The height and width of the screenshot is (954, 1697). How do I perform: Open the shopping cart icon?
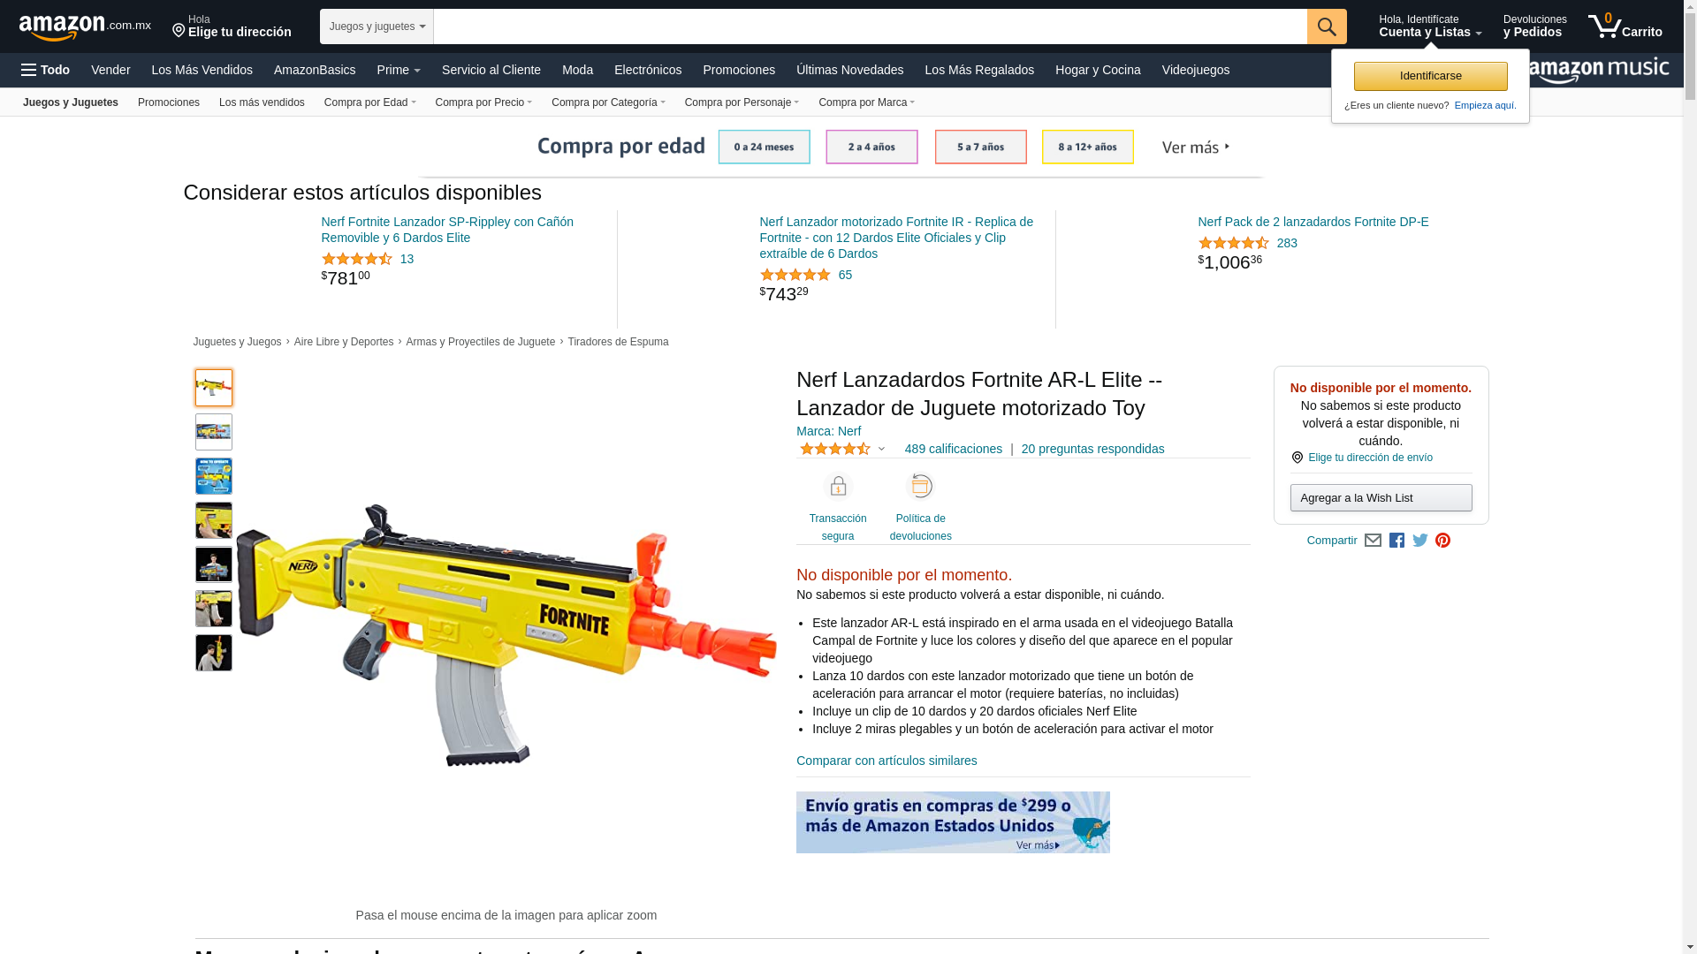[x=1625, y=26]
